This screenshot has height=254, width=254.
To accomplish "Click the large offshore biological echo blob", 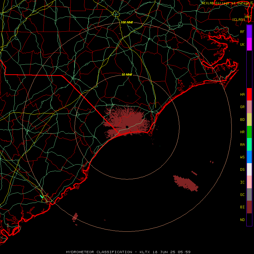I will click(186, 183).
